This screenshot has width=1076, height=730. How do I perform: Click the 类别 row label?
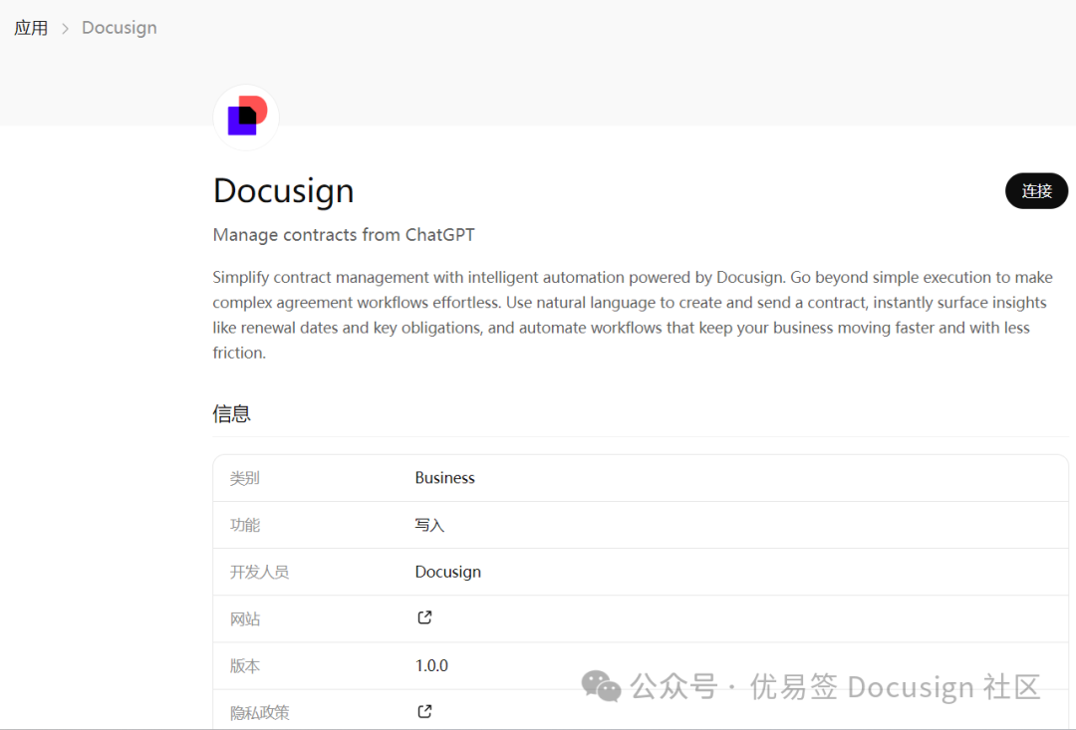(245, 478)
